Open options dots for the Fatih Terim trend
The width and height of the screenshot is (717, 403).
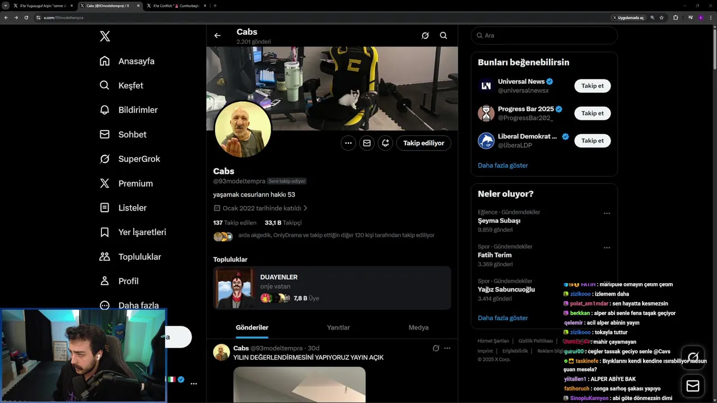click(607, 247)
